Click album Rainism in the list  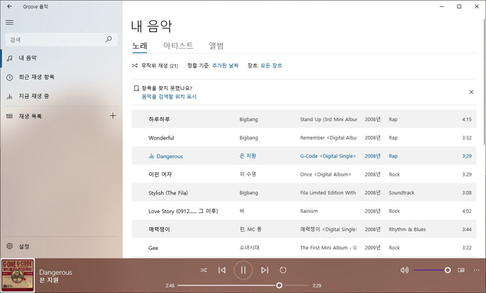point(309,211)
